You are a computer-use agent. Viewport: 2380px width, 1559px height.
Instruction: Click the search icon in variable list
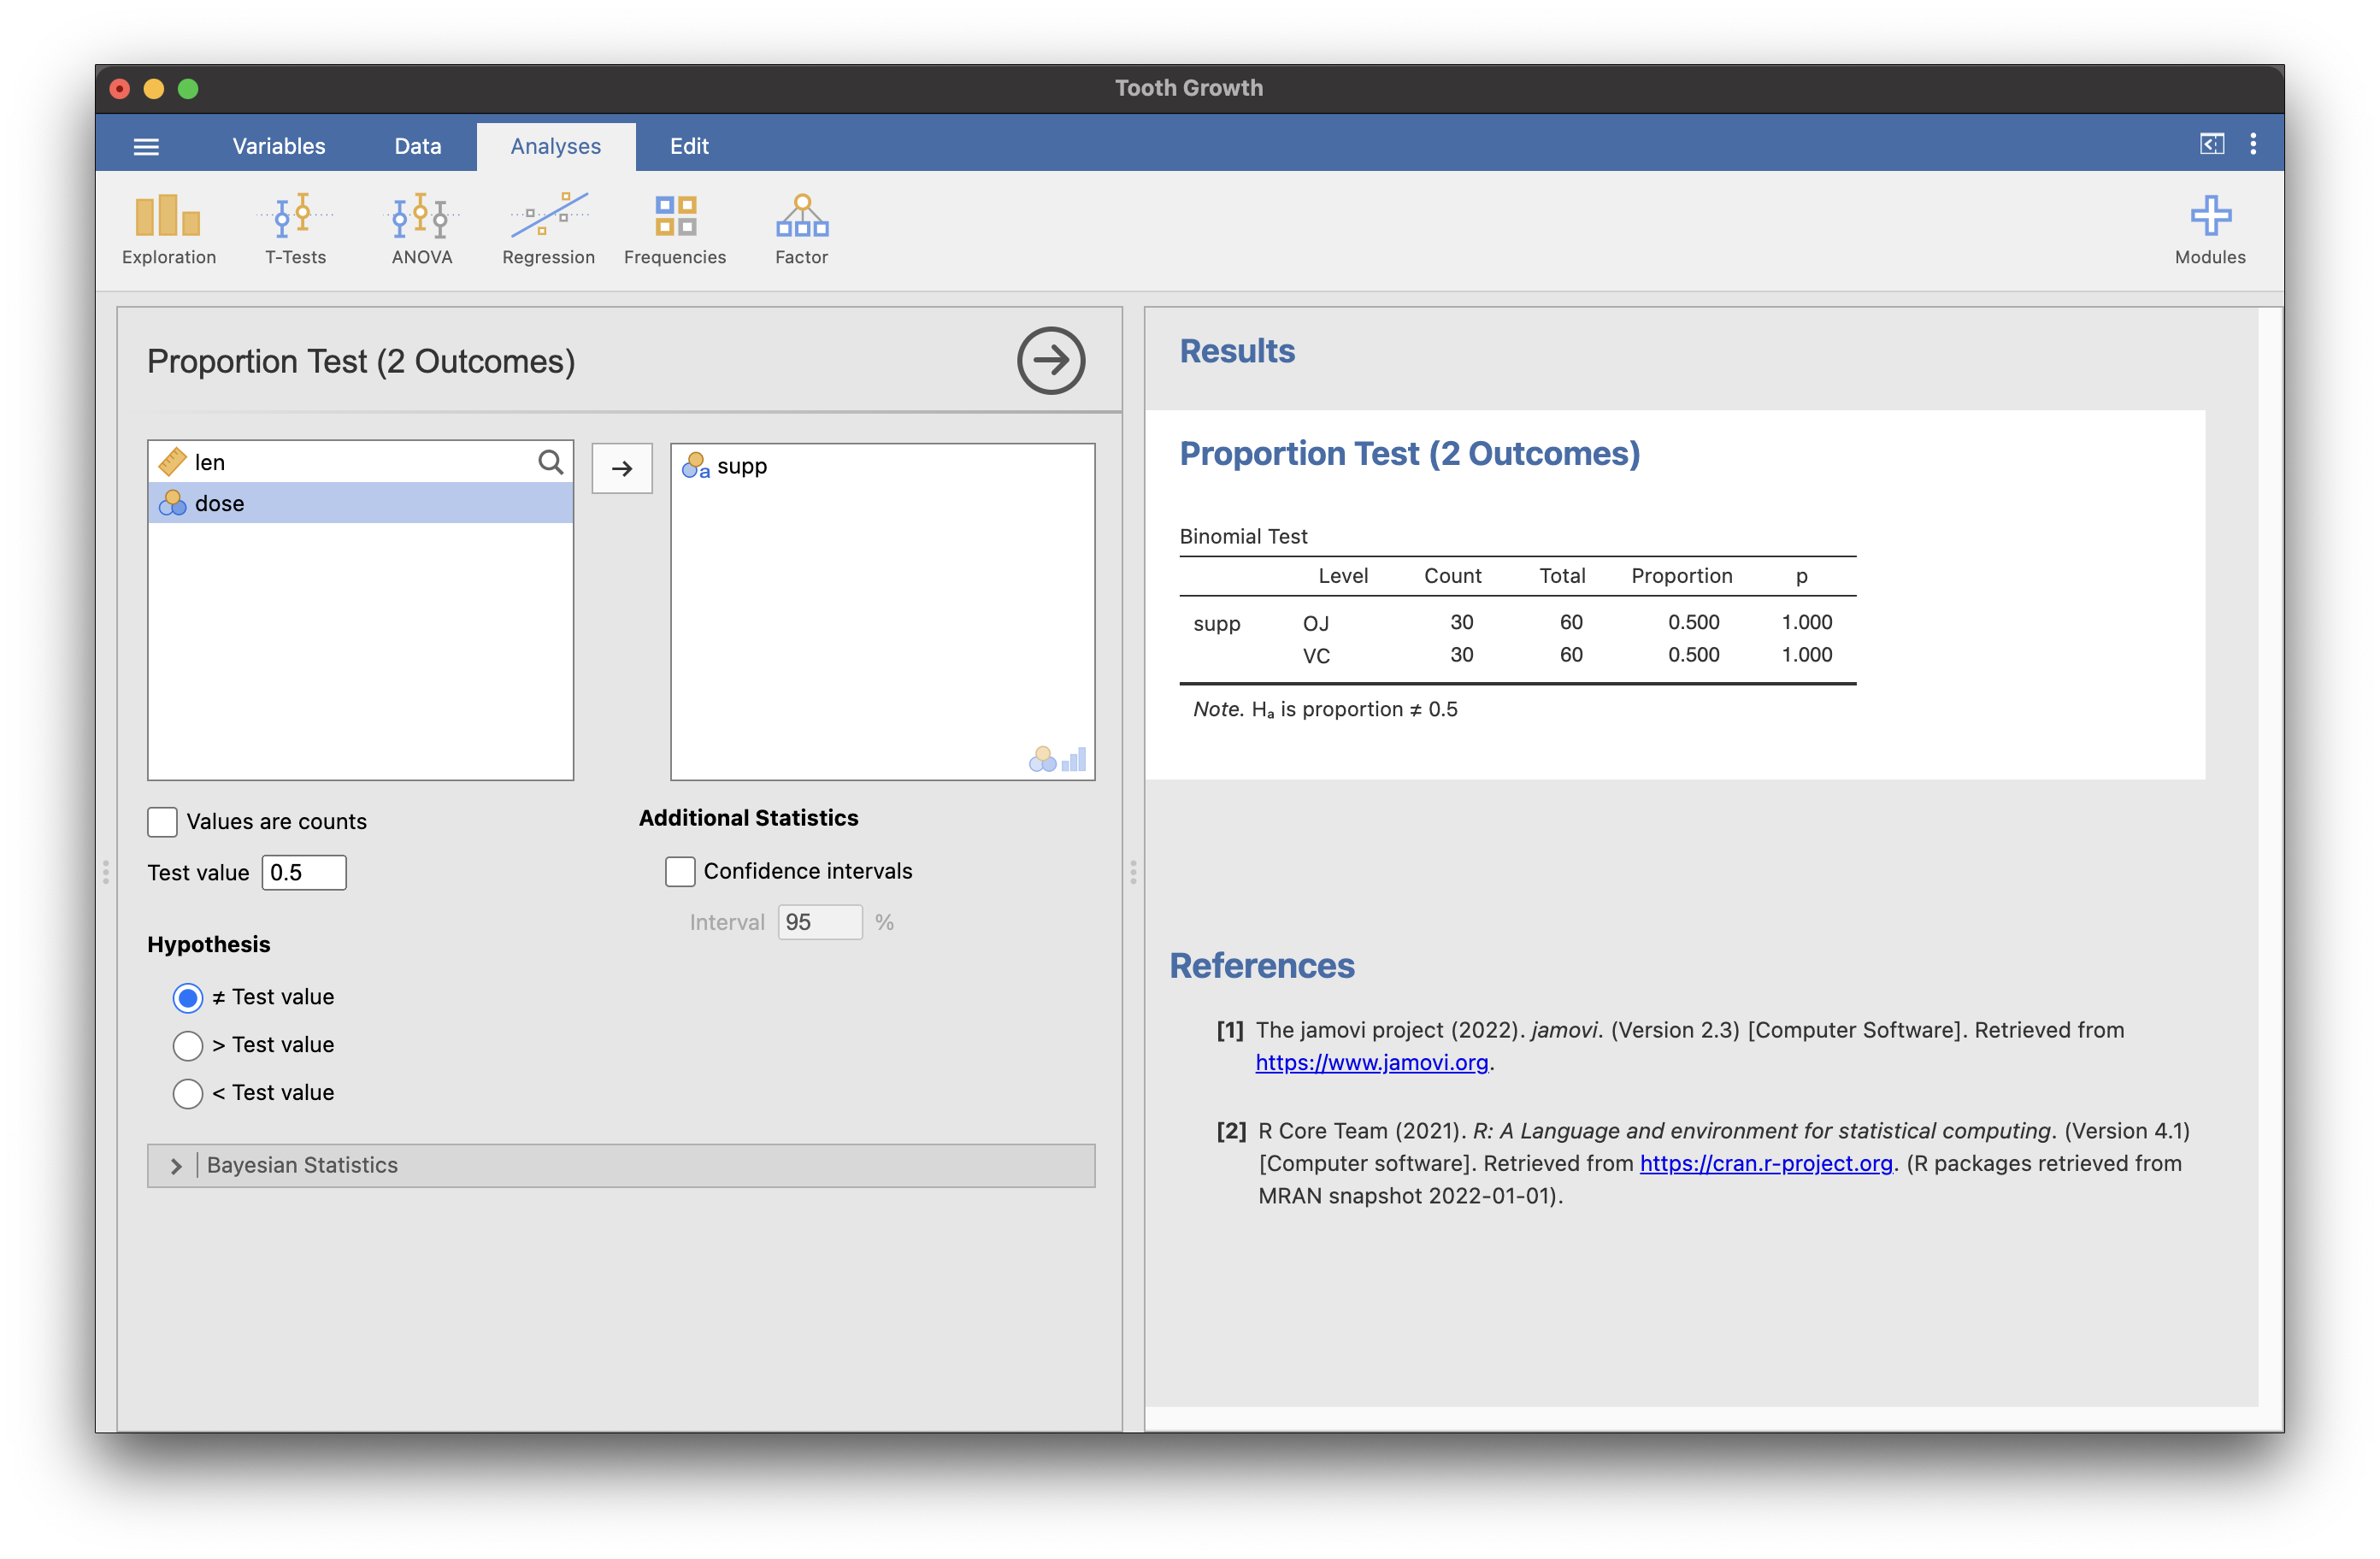tap(550, 462)
